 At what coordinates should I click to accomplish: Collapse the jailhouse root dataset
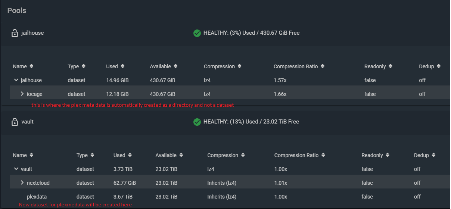pos(16,80)
